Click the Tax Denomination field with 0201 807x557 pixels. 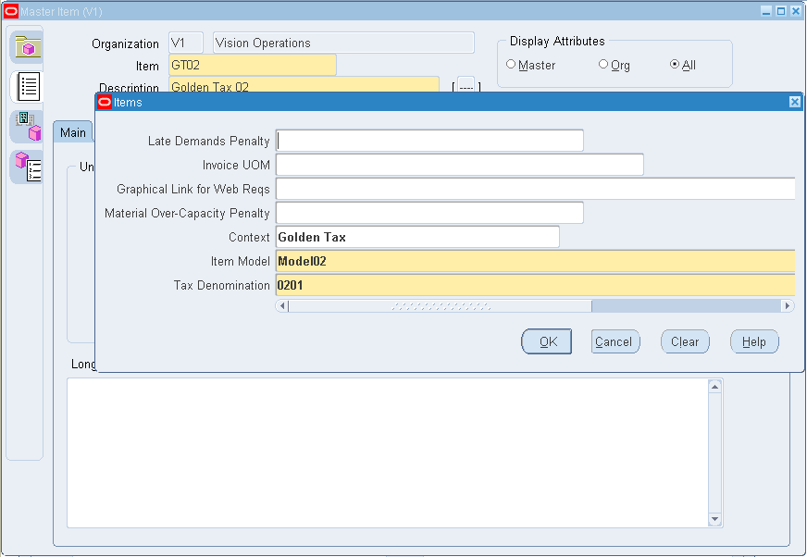pyautogui.click(x=535, y=285)
